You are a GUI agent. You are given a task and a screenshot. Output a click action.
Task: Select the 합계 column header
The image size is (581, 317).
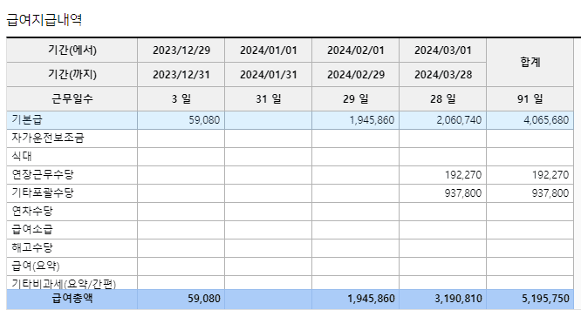click(530, 62)
